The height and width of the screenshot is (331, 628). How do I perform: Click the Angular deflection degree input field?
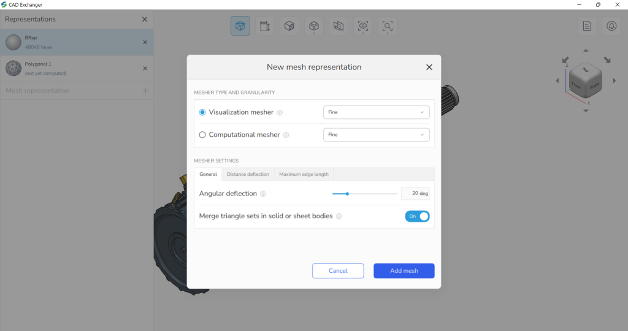(415, 193)
